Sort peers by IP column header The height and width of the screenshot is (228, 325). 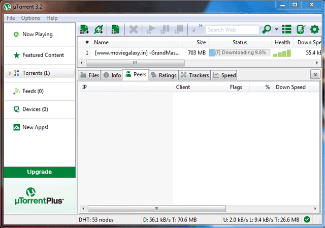click(x=126, y=87)
